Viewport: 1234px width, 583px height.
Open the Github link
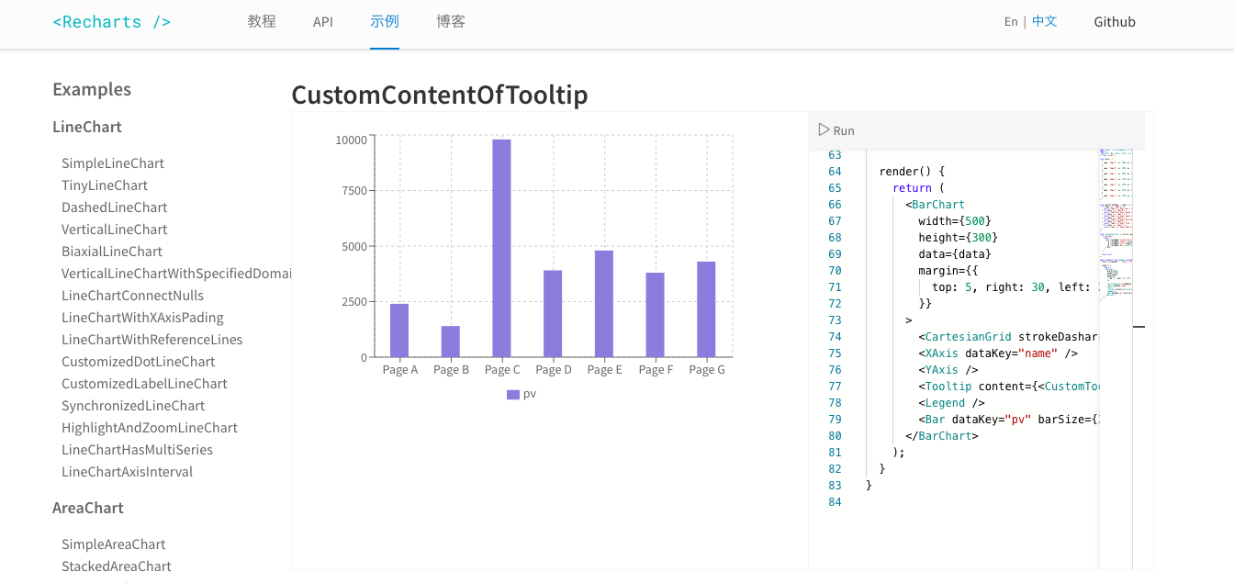pyautogui.click(x=1115, y=21)
